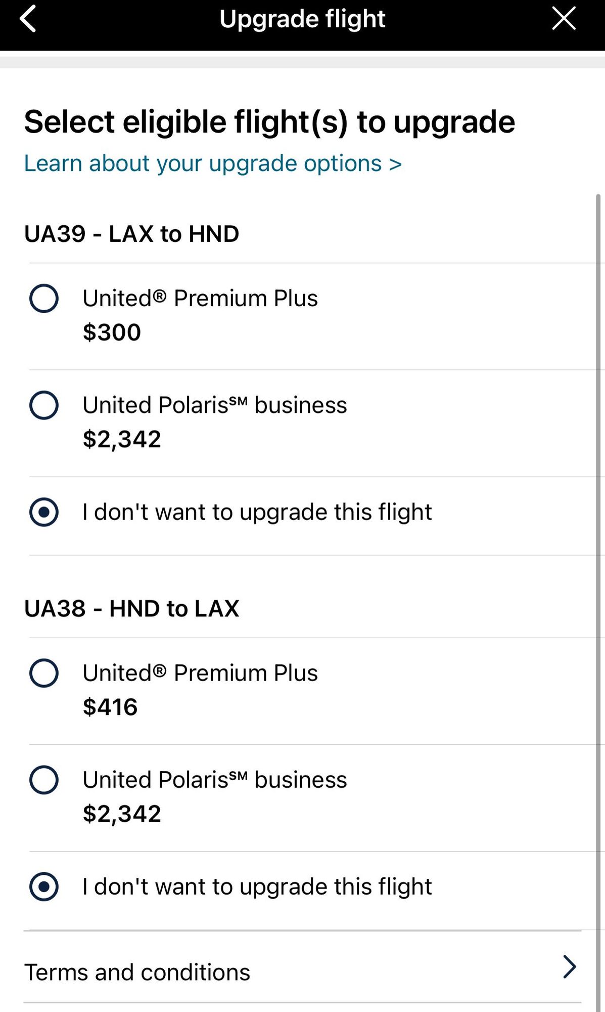Select Premium Plus radio button for UA38
Image resolution: width=605 pixels, height=1012 pixels.
click(44, 673)
